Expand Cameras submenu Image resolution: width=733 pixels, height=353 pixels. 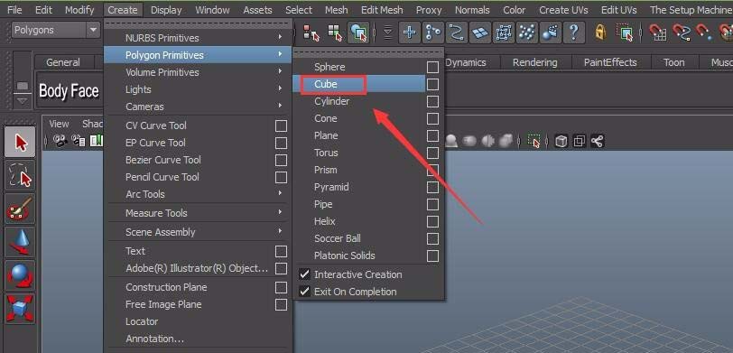199,107
